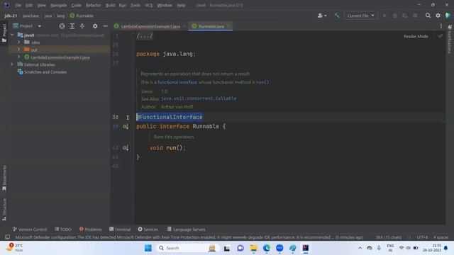Click the gutter icon beside void run()
The image size is (454, 255).
[x=125, y=148]
